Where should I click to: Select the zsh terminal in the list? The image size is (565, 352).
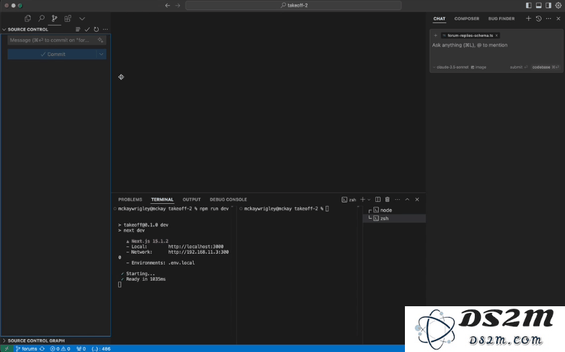coord(394,218)
